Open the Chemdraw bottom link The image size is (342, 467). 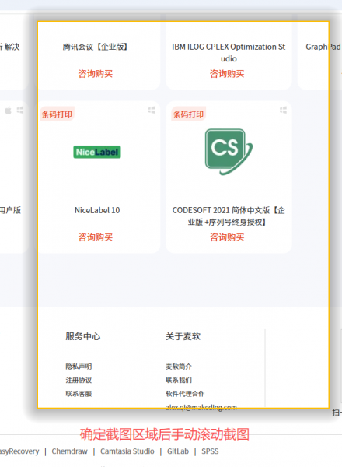tap(70, 451)
